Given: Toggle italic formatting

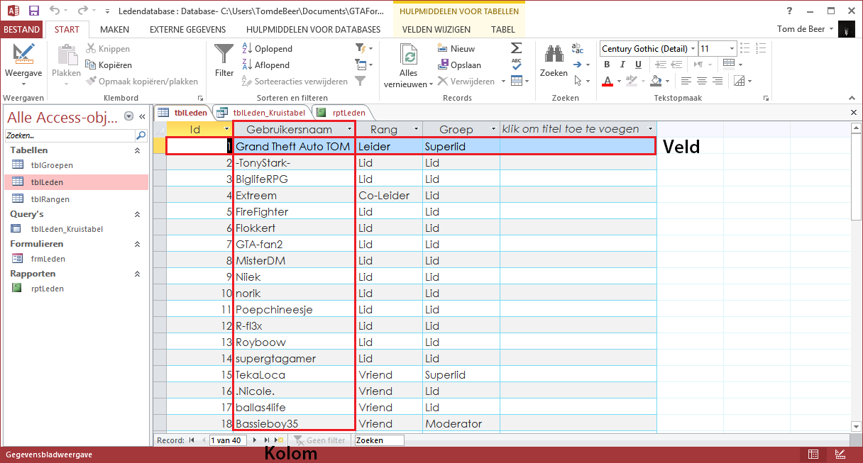Looking at the screenshot, I should (622, 64).
